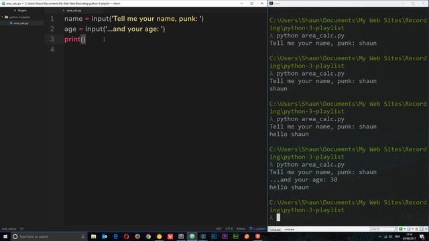Open the Premiere Pro taskbar icon
The image size is (429, 241).
[x=225, y=236]
